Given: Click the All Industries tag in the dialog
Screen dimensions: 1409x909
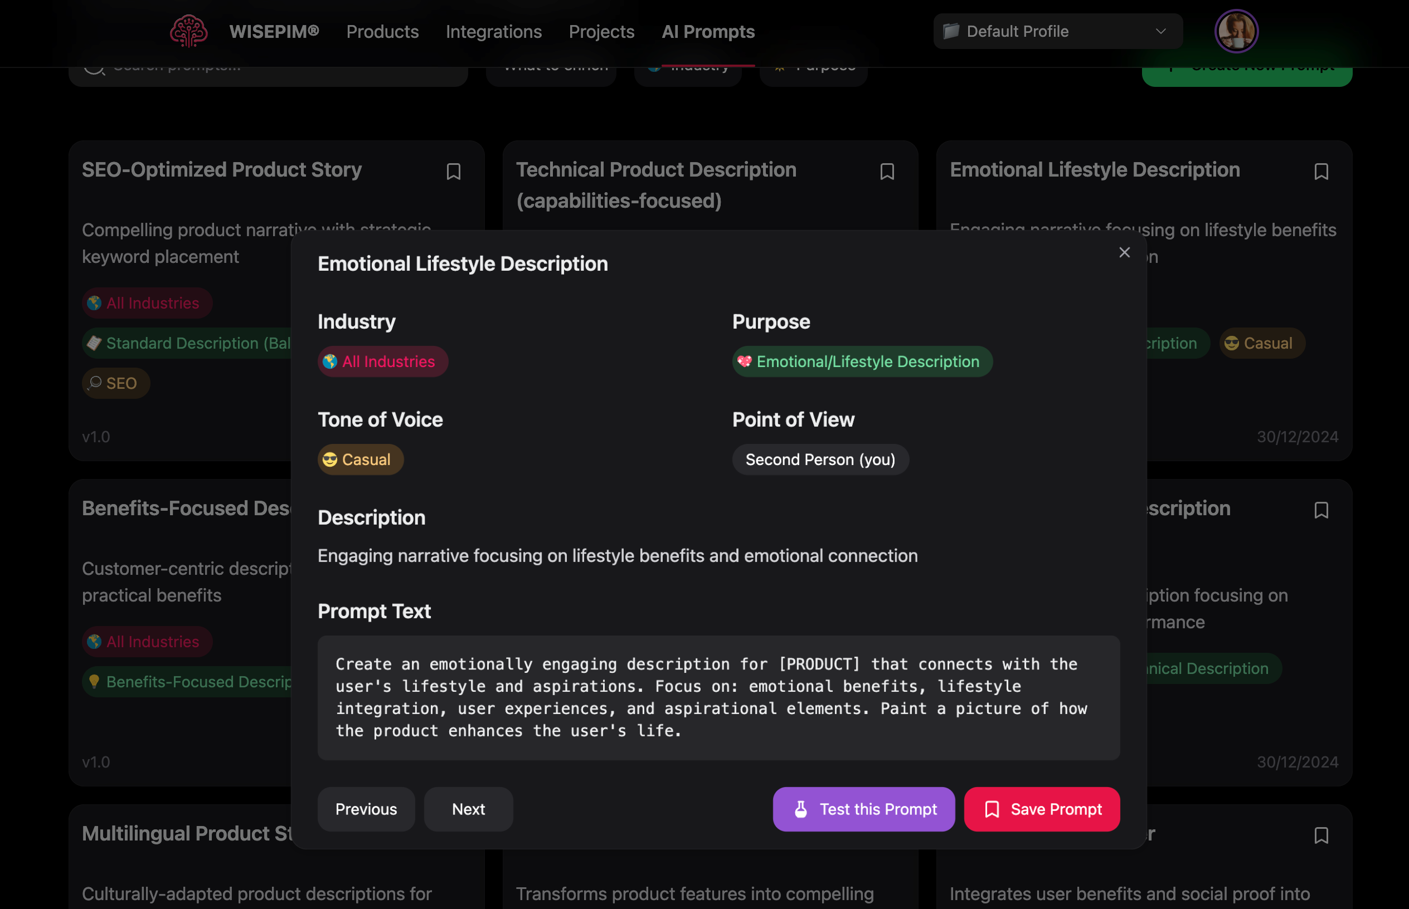Looking at the screenshot, I should [382, 361].
